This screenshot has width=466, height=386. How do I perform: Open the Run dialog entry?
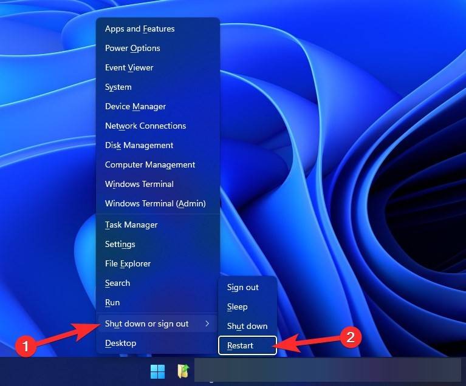(x=158, y=303)
